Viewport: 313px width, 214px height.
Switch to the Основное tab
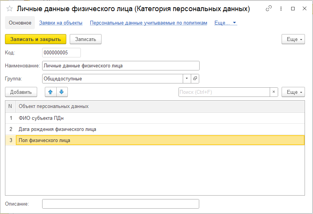(20, 23)
